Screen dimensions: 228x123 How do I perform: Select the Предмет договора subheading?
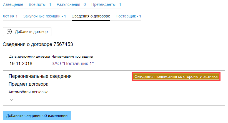29,84
